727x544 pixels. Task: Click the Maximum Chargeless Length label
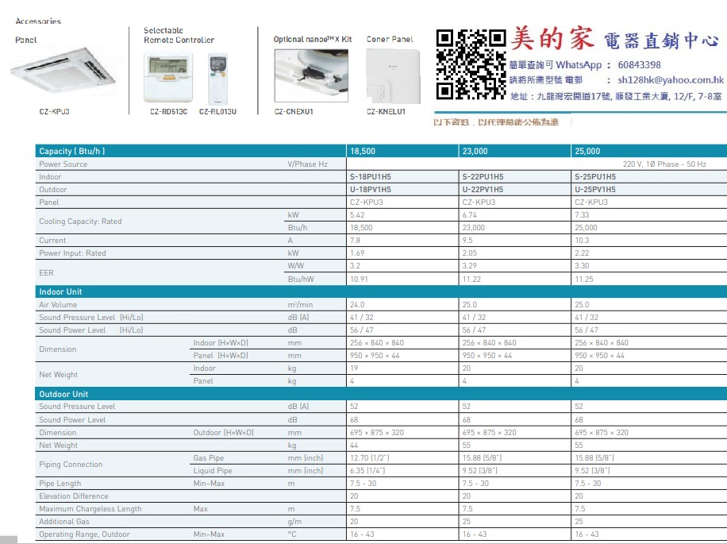coord(90,509)
